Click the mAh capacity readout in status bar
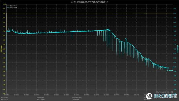 (41, 99)
